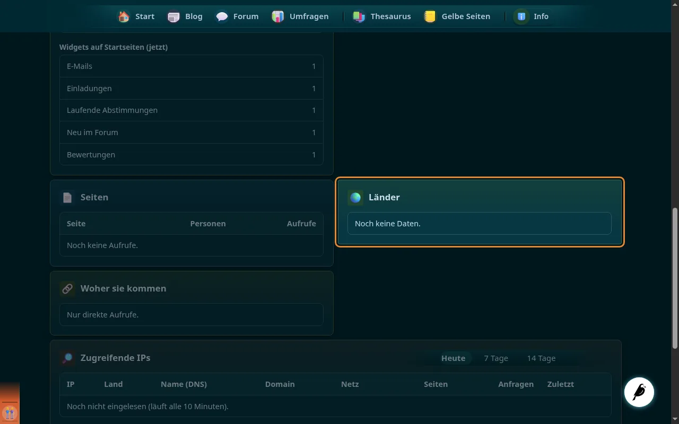Click the Land column header
Screen dimensions: 679x424
point(114,384)
